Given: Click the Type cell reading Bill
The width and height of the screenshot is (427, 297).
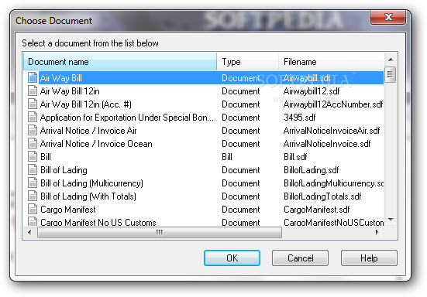Looking at the screenshot, I should 227,157.
